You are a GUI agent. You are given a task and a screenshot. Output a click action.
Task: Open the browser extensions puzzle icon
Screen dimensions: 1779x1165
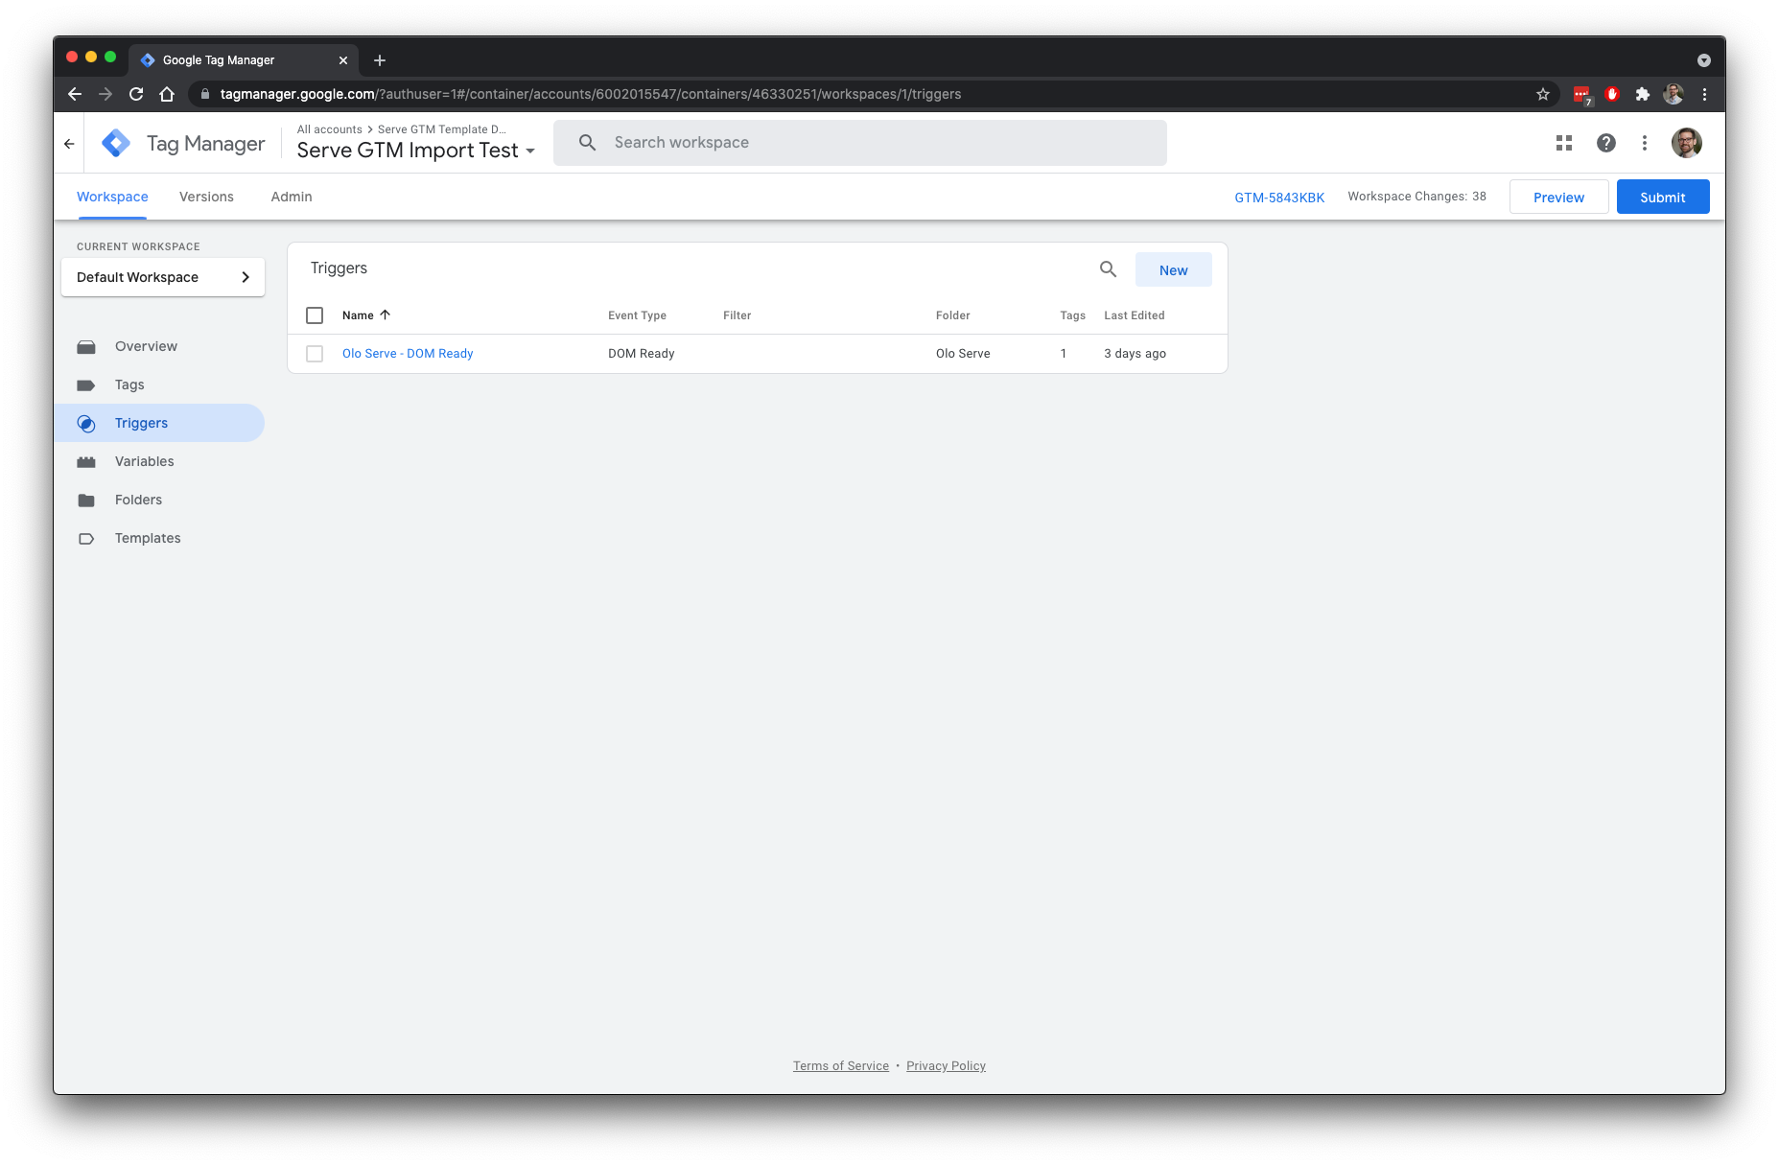pyautogui.click(x=1643, y=94)
